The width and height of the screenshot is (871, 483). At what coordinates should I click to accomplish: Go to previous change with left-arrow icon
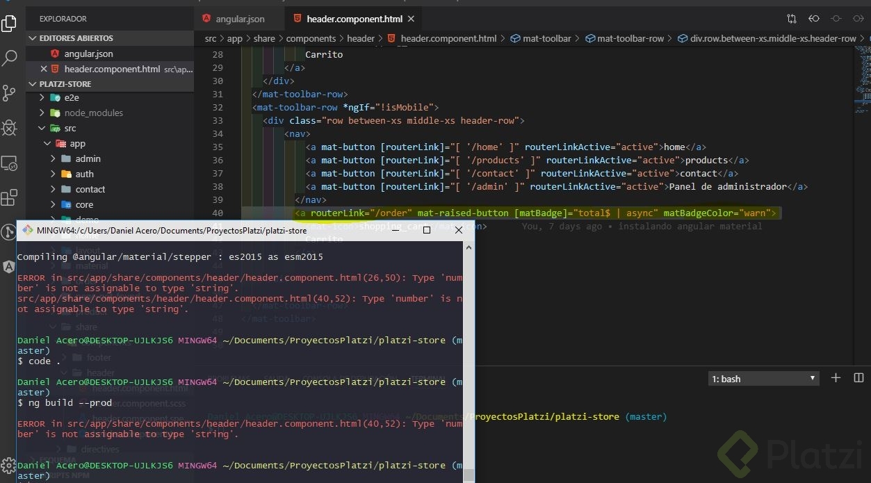814,19
